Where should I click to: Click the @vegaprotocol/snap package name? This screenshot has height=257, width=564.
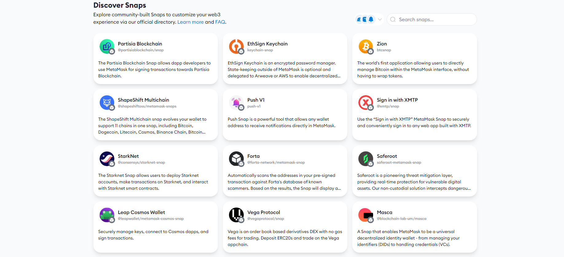pyautogui.click(x=266, y=219)
